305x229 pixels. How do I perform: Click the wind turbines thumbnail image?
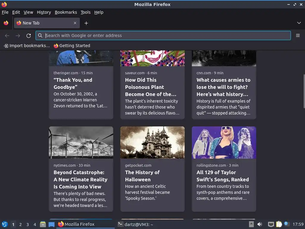[81, 143]
